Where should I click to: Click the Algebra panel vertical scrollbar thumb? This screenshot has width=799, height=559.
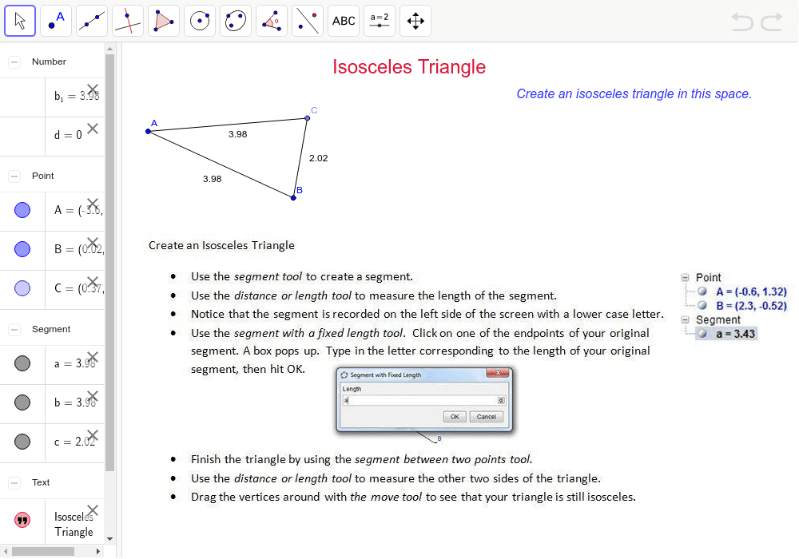pyautogui.click(x=109, y=262)
